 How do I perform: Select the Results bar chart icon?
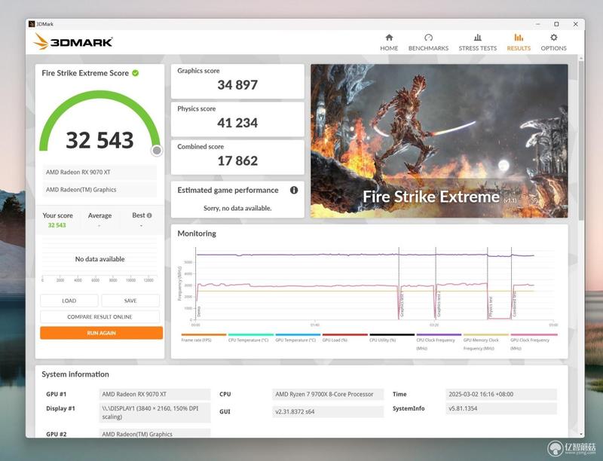point(519,38)
